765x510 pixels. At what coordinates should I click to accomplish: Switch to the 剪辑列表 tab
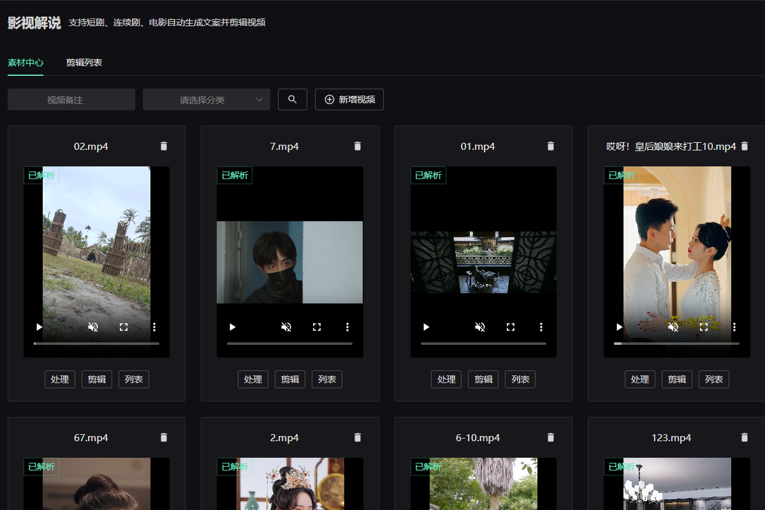[84, 62]
